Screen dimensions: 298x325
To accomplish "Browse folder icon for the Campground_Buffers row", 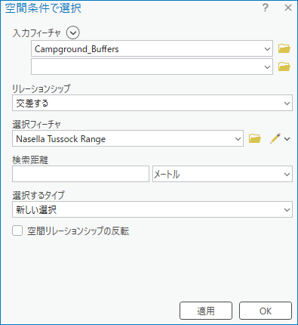I will (x=284, y=48).
